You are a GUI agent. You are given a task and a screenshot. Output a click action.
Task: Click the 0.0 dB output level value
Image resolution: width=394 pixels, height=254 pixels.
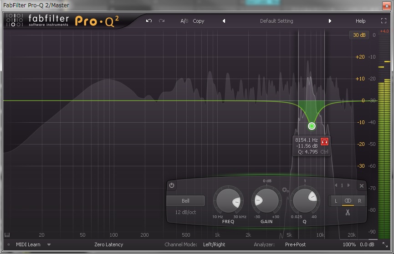367,244
